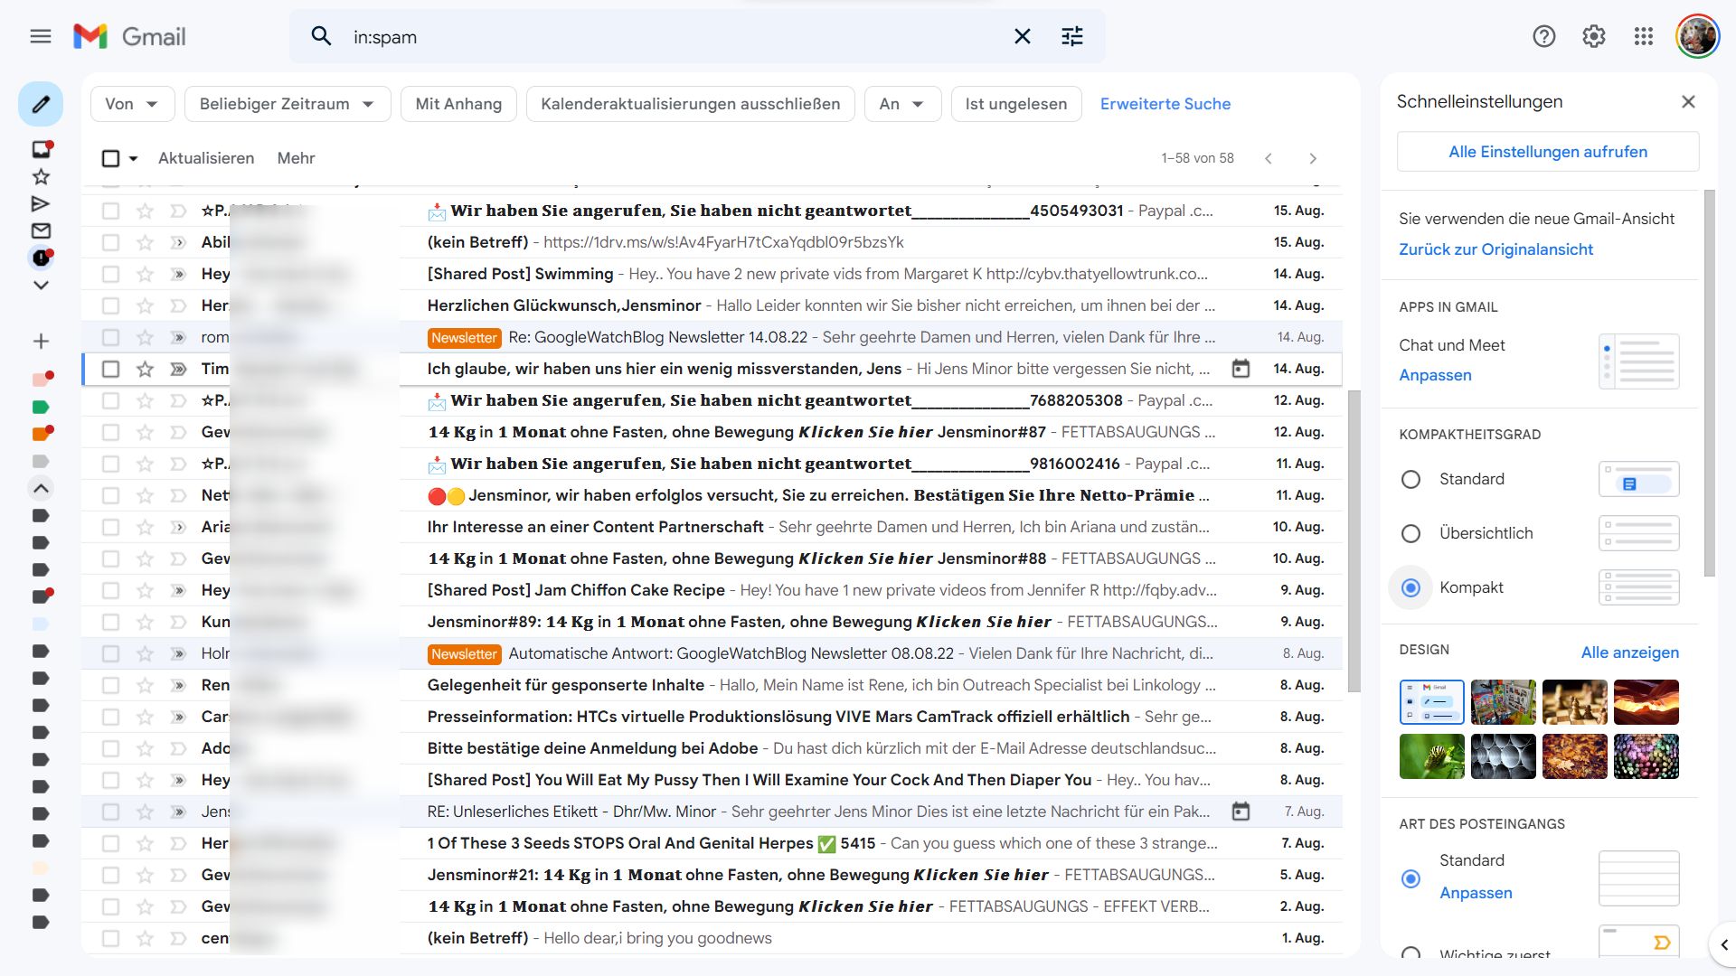The image size is (1736, 976).
Task: Choose the chess pieces design theme thumbnail
Action: click(1574, 702)
